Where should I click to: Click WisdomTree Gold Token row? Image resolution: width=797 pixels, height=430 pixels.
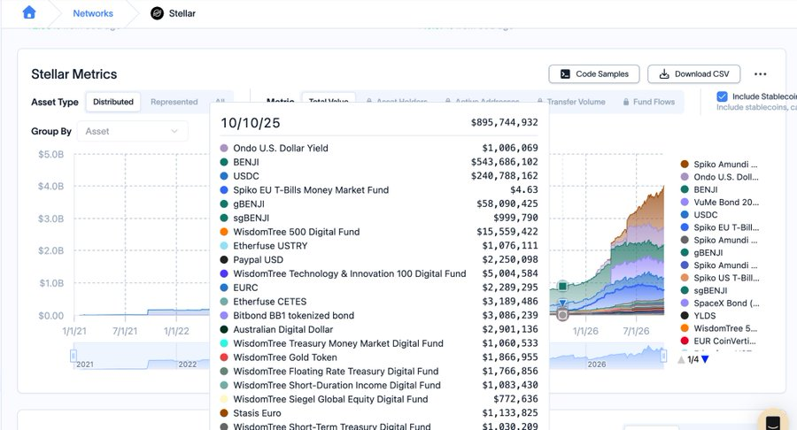coord(379,357)
